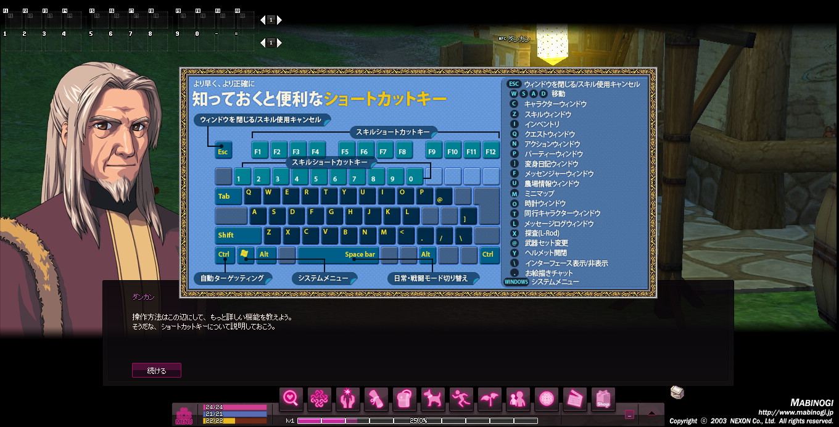Click the hands-with-star icon in the toolbar
839x427 pixels.
(x=348, y=399)
